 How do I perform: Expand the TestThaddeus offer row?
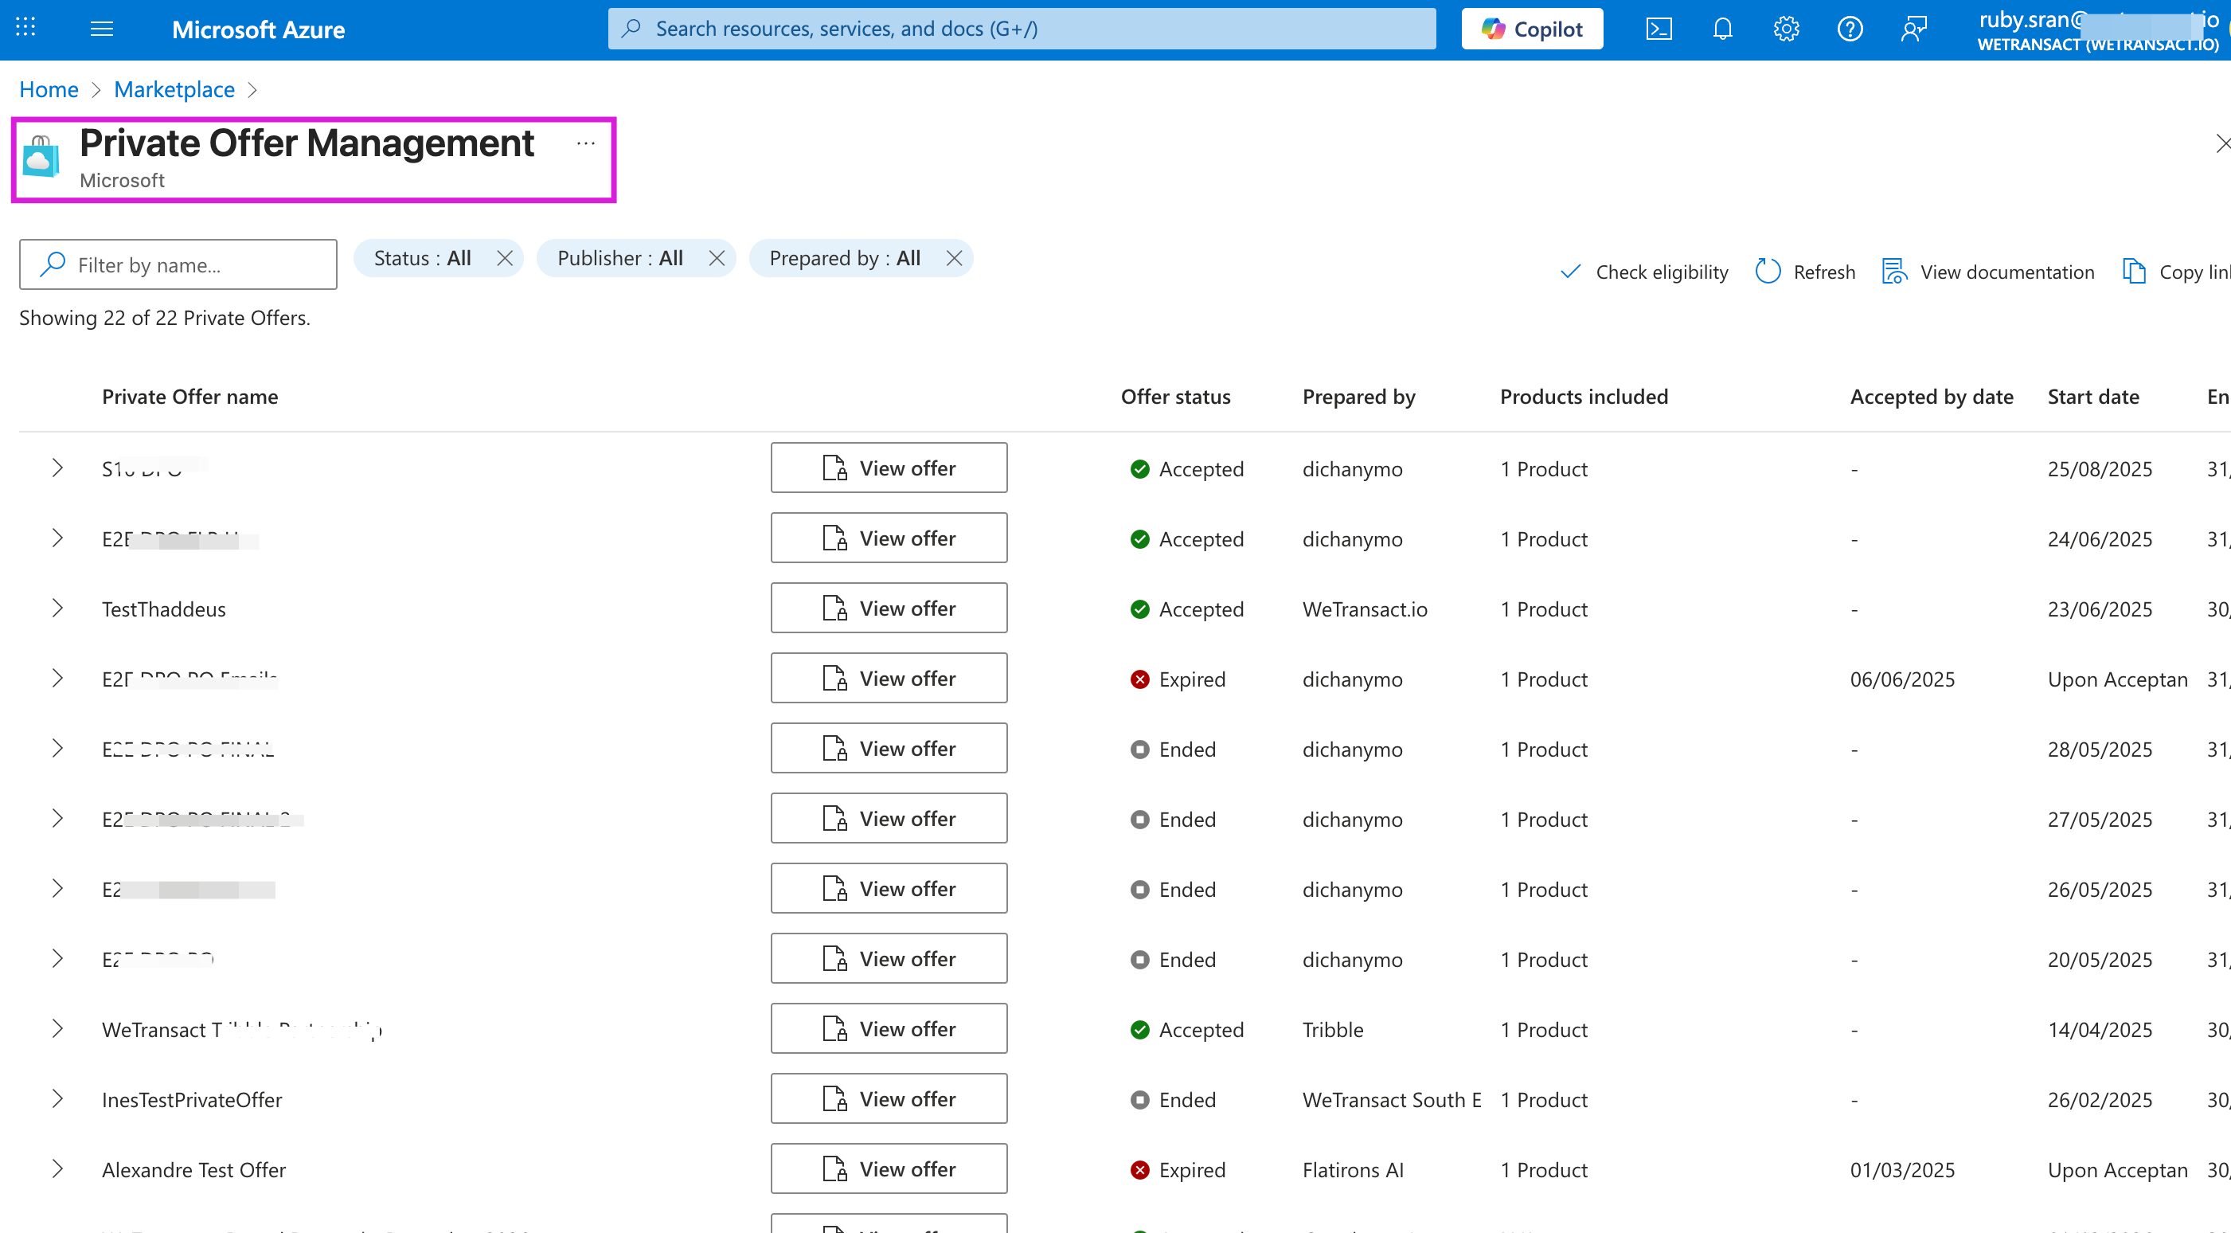tap(57, 609)
